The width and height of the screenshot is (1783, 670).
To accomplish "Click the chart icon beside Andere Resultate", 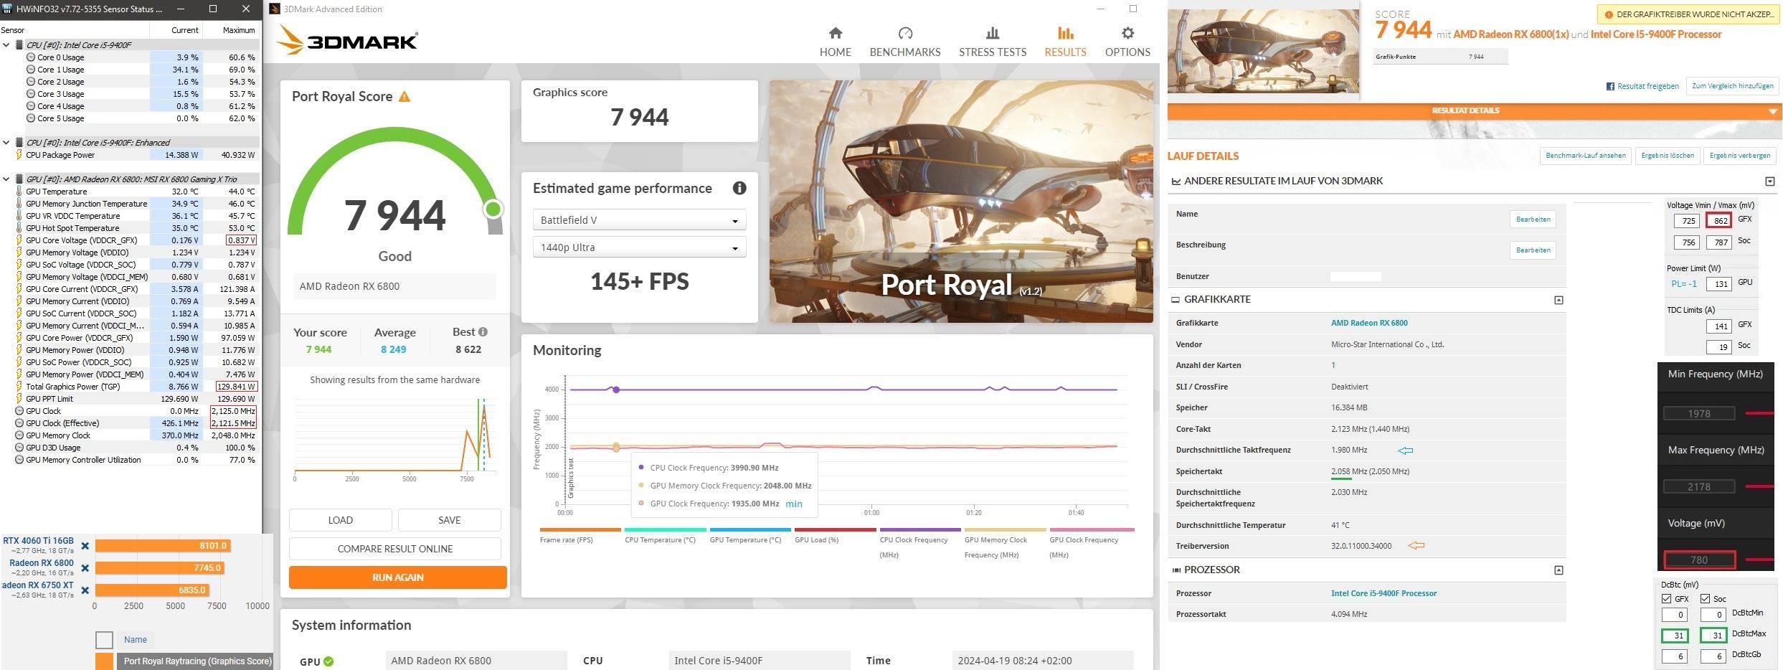I will pos(1176,181).
